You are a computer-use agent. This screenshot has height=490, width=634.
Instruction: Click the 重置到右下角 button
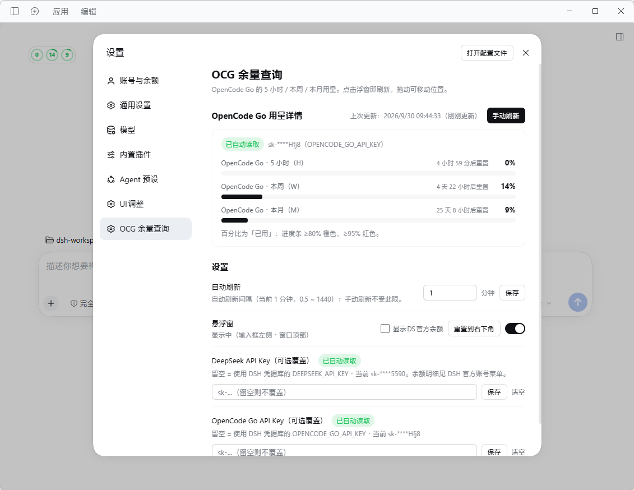[474, 329]
